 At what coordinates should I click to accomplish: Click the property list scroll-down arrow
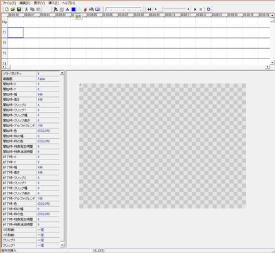click(62, 245)
